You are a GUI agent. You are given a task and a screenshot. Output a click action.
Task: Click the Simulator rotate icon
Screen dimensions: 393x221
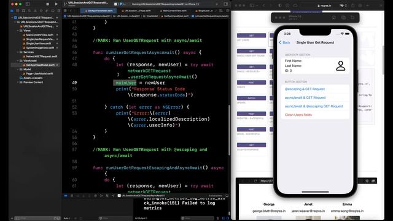[352, 18]
